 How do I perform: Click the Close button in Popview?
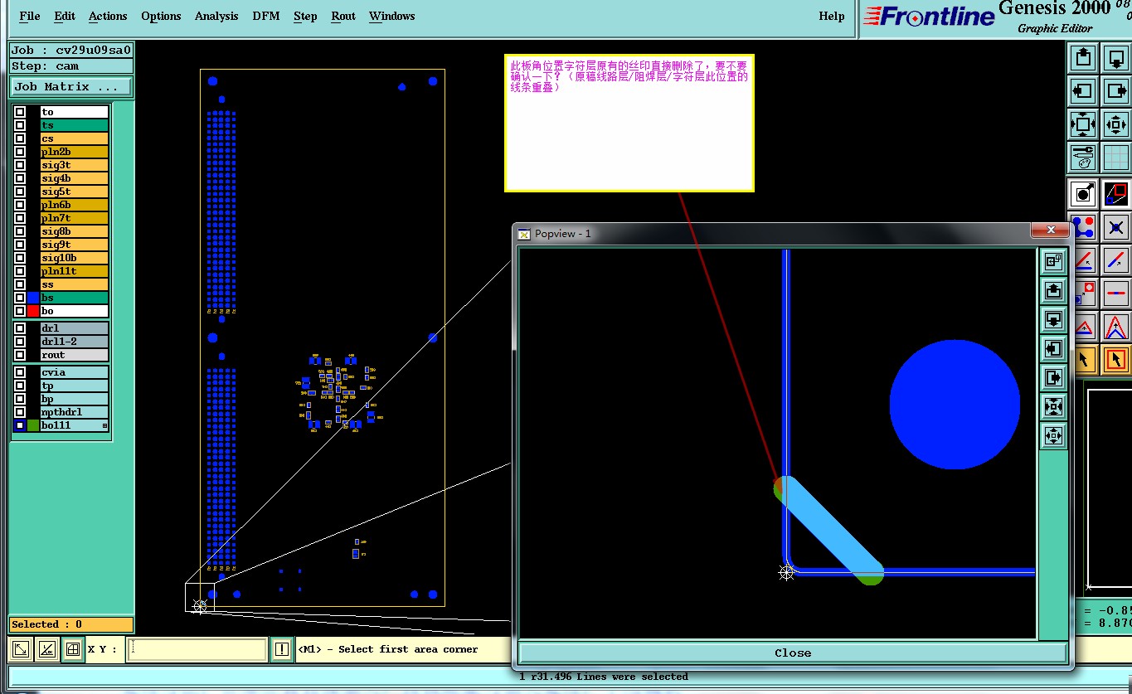coord(793,653)
